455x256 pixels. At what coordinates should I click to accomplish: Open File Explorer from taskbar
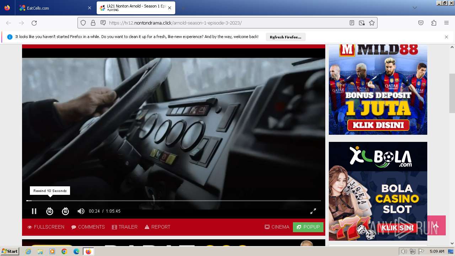(x=40, y=251)
